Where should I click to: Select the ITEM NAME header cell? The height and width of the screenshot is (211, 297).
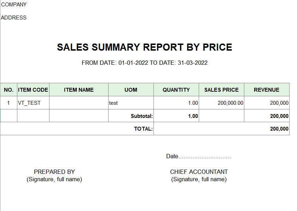pos(79,90)
